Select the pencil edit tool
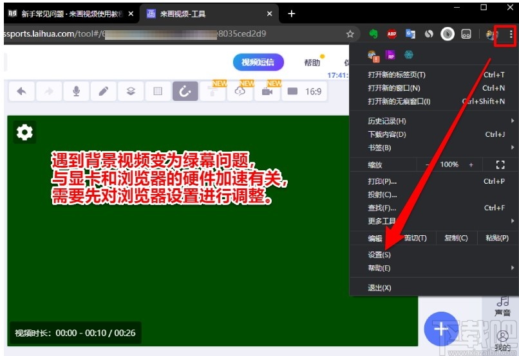Image resolution: width=519 pixels, height=356 pixels. [x=104, y=91]
